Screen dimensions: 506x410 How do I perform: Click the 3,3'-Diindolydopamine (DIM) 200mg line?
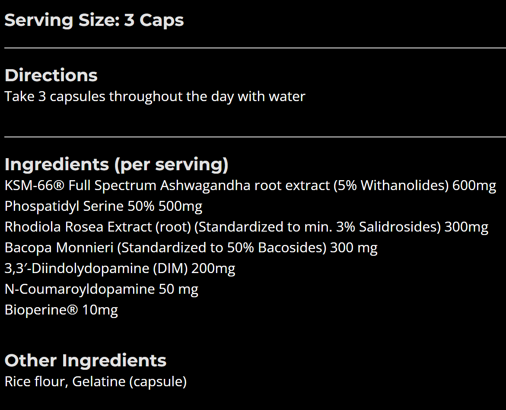pos(120,268)
